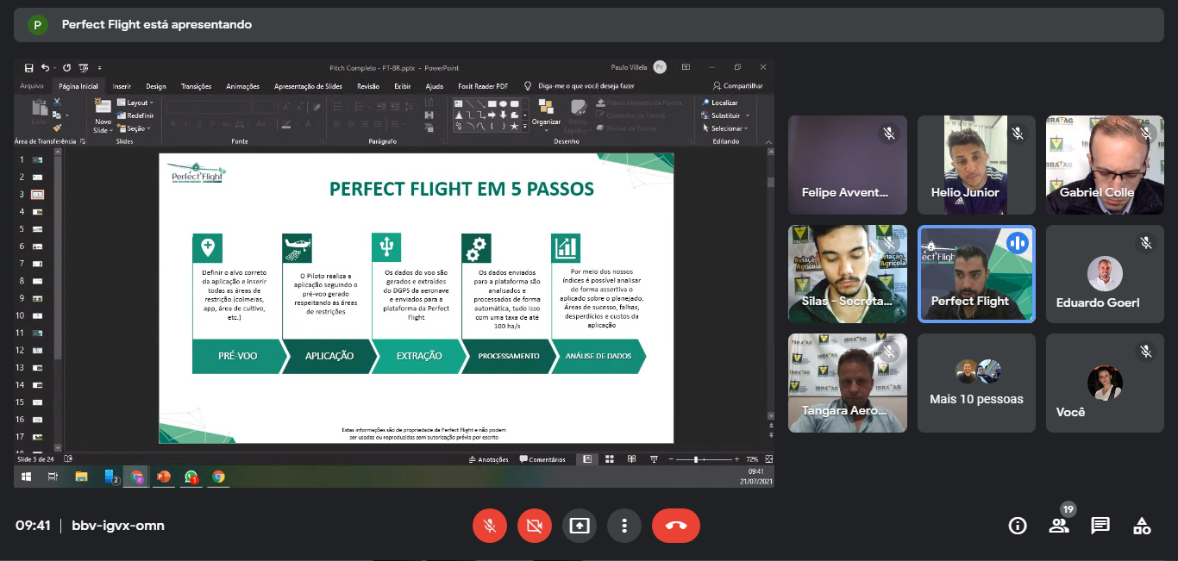Click the PowerPoint icon in the taskbar
Viewport: 1178px width, 561px height.
point(164,477)
